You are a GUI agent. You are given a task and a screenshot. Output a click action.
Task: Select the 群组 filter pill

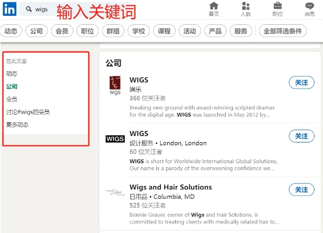pyautogui.click(x=113, y=31)
